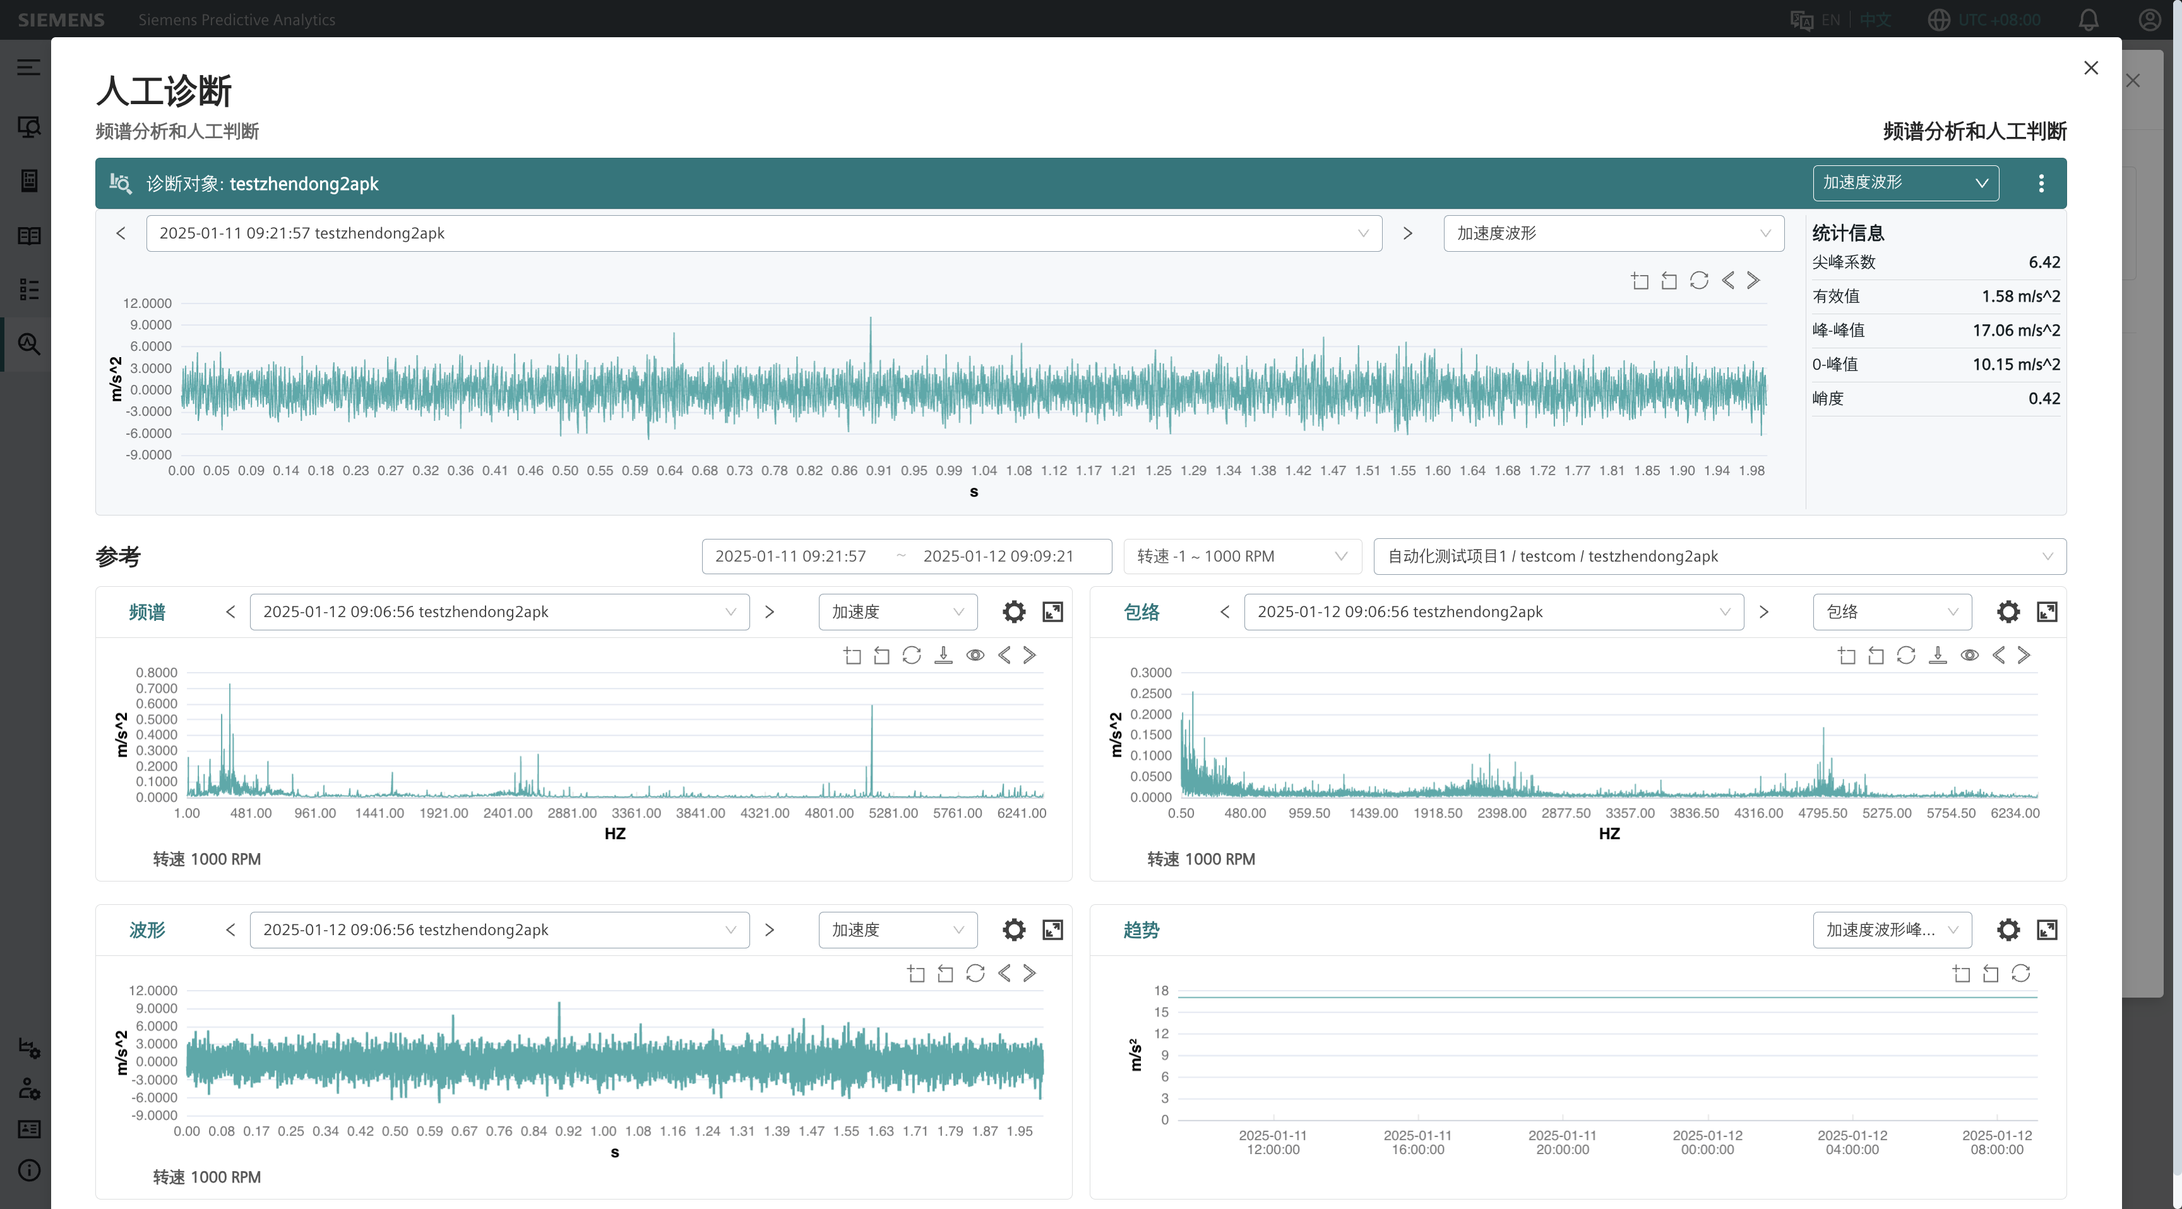Click the 频谱 panel title

147,612
